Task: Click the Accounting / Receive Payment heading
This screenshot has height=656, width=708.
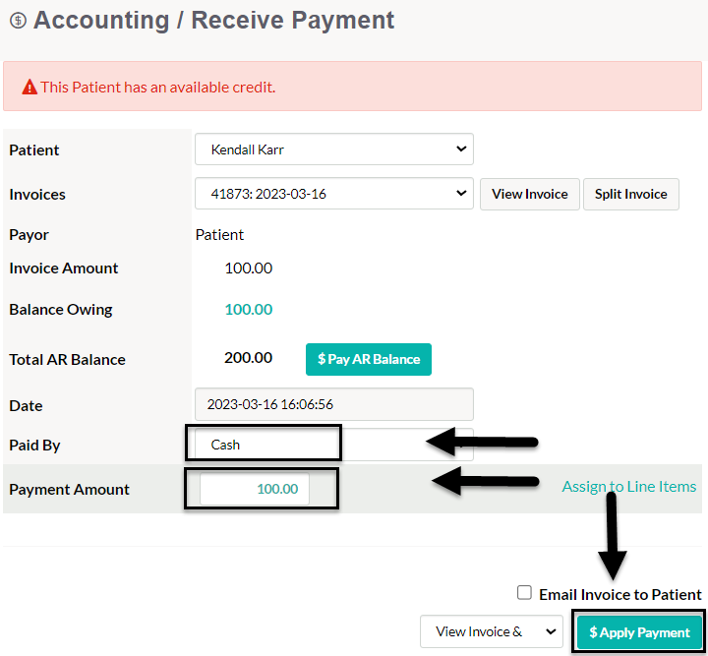Action: click(213, 21)
